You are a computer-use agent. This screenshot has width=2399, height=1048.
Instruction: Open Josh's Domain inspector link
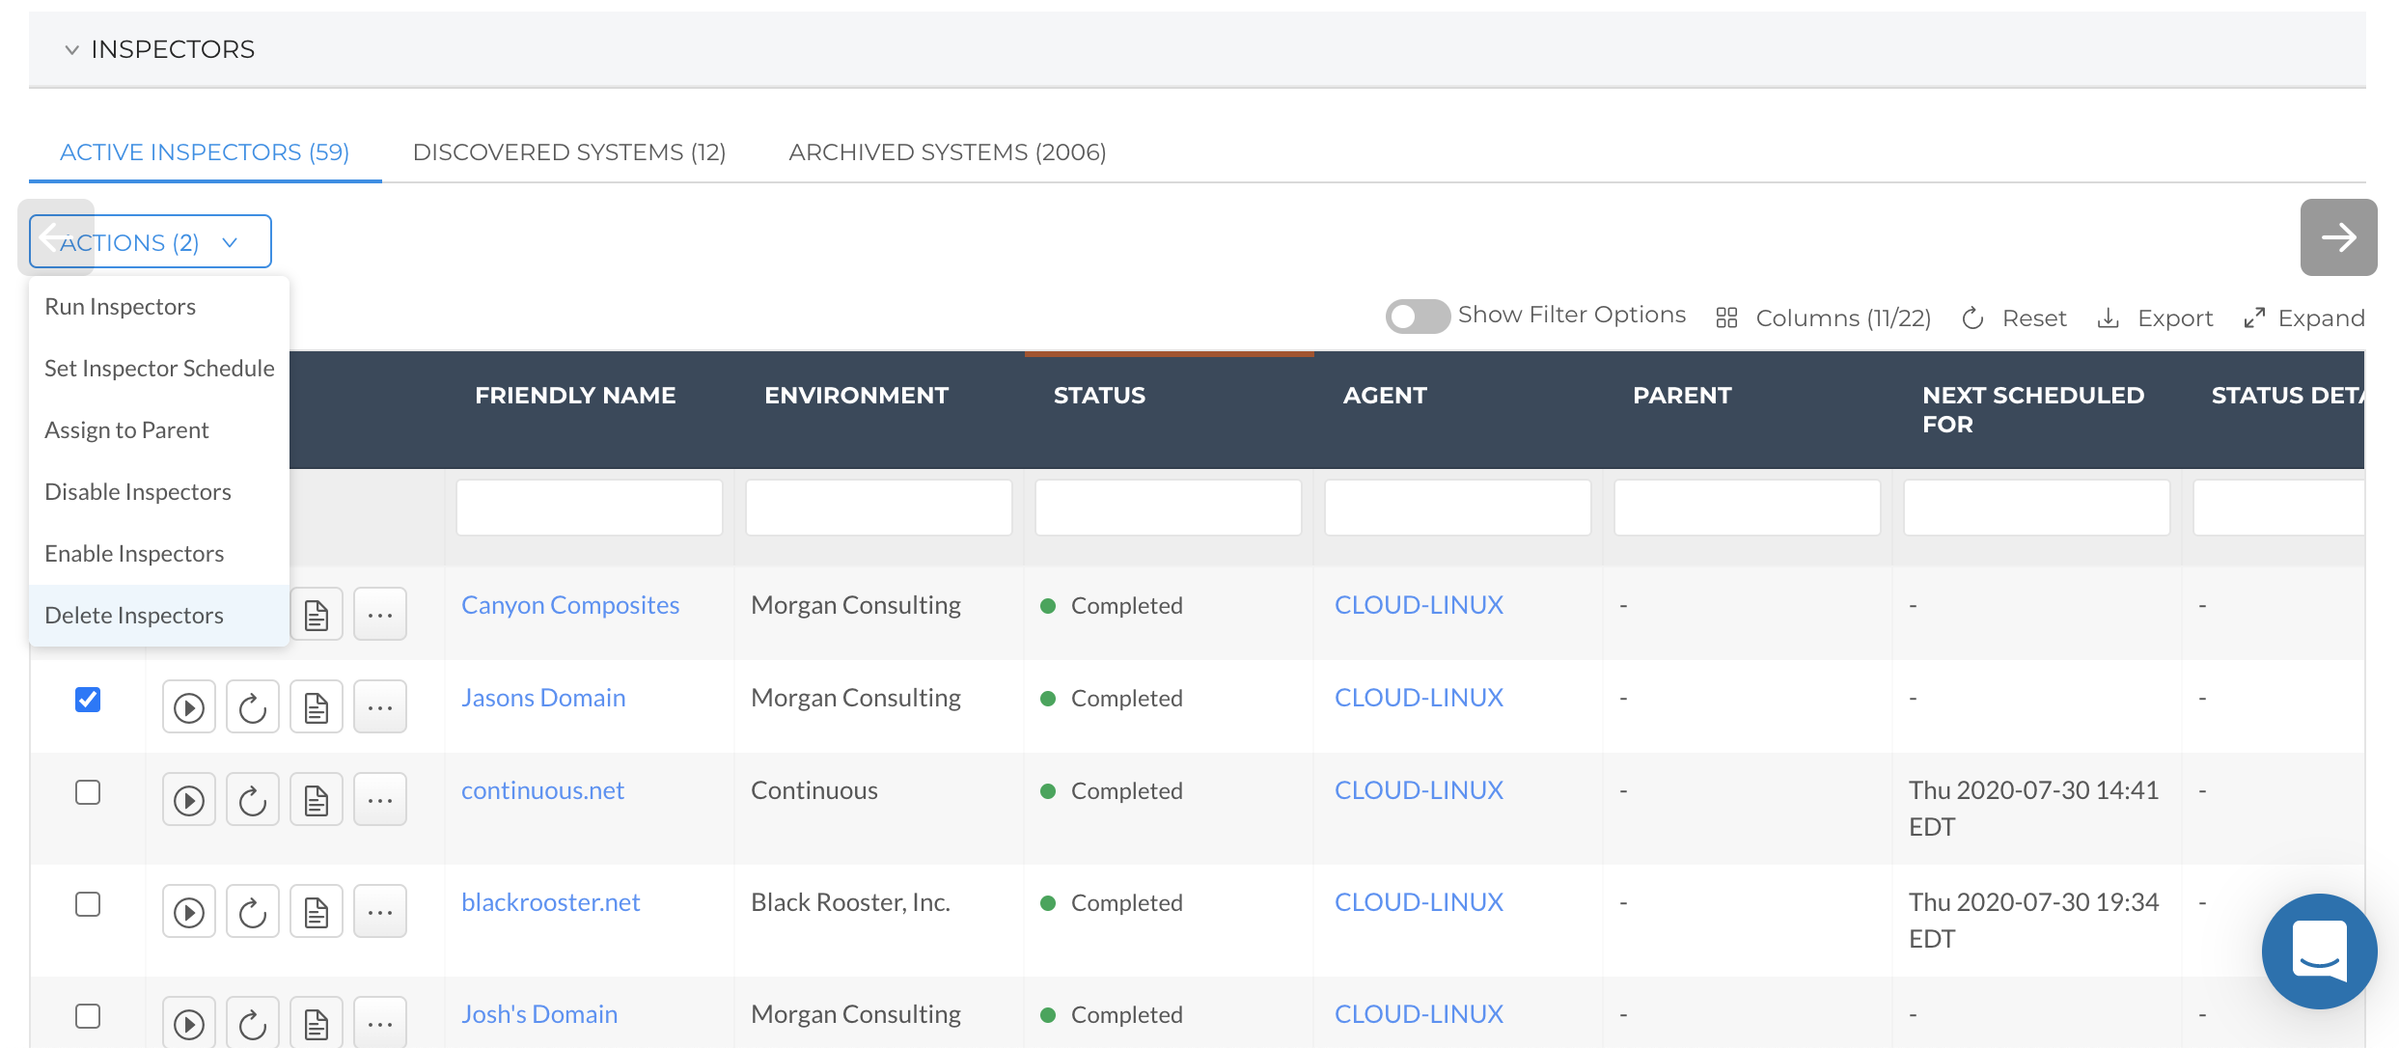click(539, 1014)
